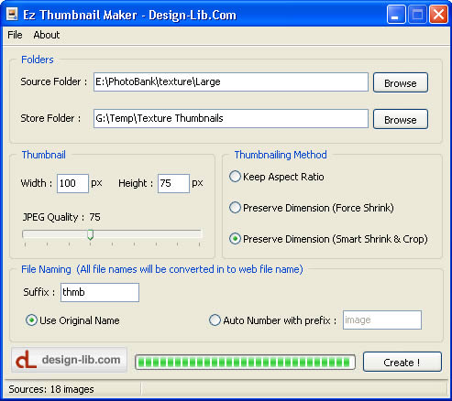Screen dimensions: 452x401
Task: Click the 'Folders' group title
Action: 38,60
